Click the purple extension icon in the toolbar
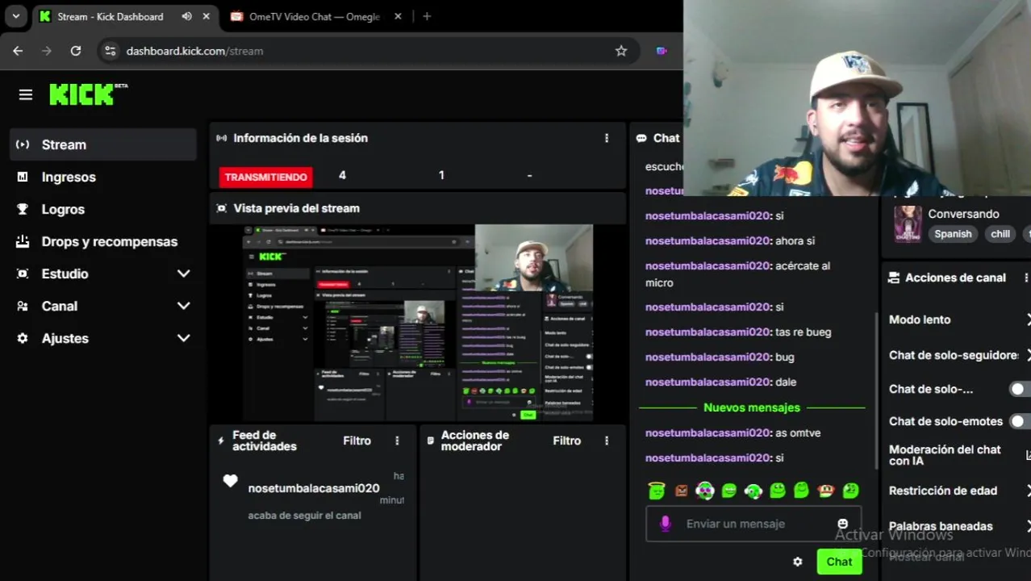This screenshot has height=581, width=1031. (662, 51)
